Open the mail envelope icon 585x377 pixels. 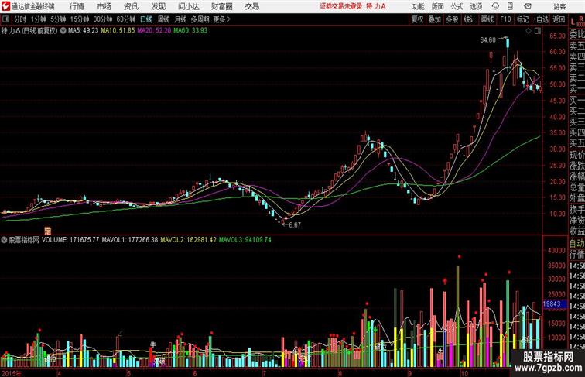coord(528,6)
